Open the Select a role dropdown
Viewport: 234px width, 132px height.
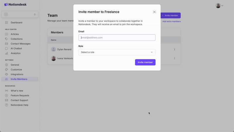(117, 52)
